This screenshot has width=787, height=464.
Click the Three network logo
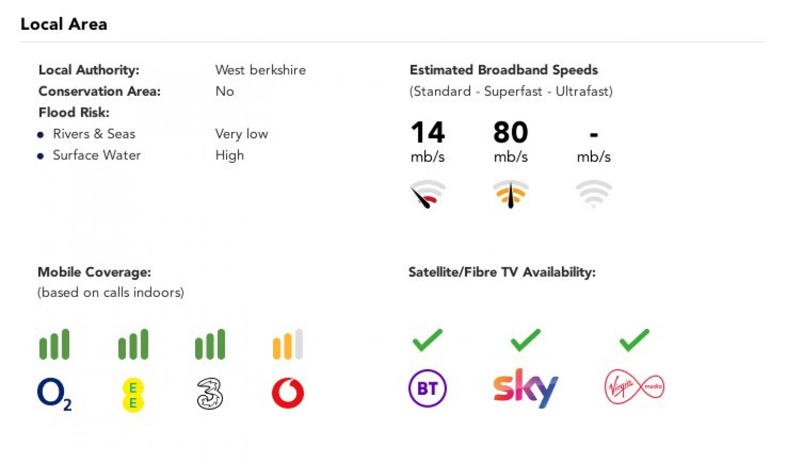coord(210,394)
